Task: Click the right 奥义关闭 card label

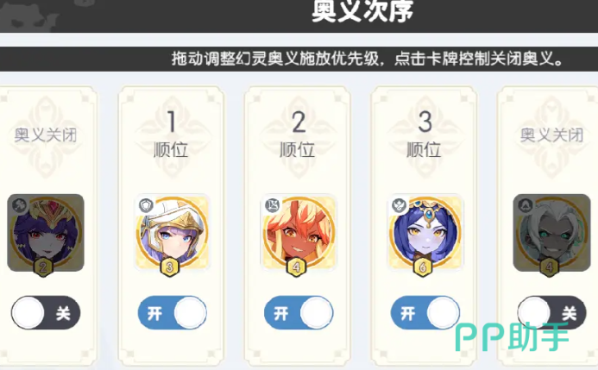Action: point(551,135)
